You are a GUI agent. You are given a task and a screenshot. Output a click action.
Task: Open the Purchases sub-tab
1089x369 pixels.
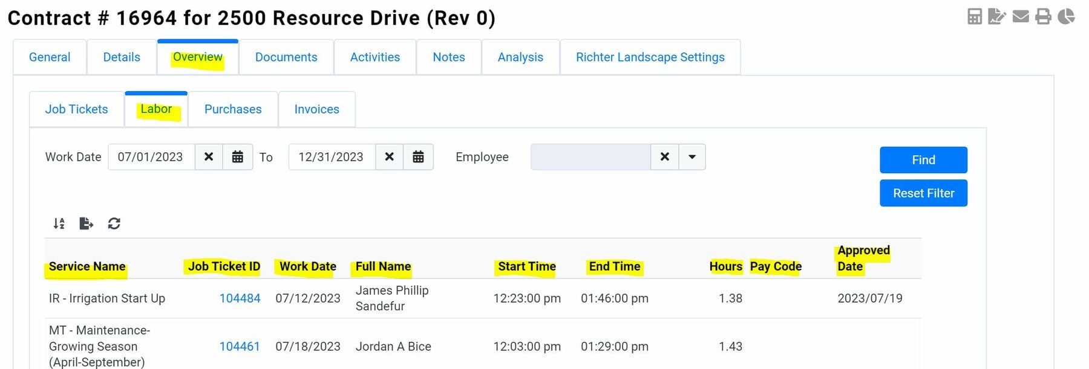(233, 109)
